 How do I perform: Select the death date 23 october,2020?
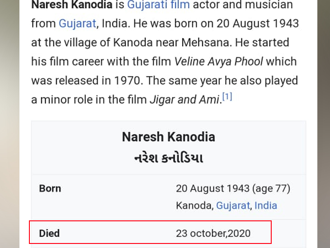pyautogui.click(x=213, y=234)
